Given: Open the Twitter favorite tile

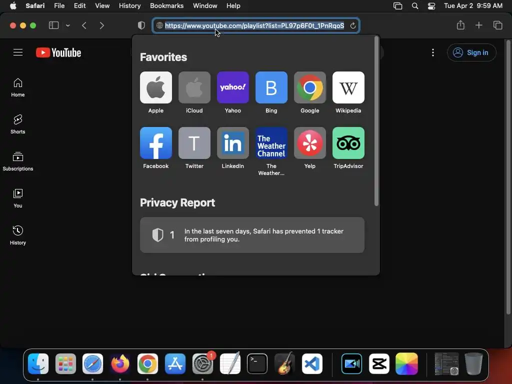Looking at the screenshot, I should coord(194,143).
